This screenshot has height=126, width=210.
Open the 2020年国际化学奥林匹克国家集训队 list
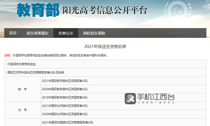[65, 114]
